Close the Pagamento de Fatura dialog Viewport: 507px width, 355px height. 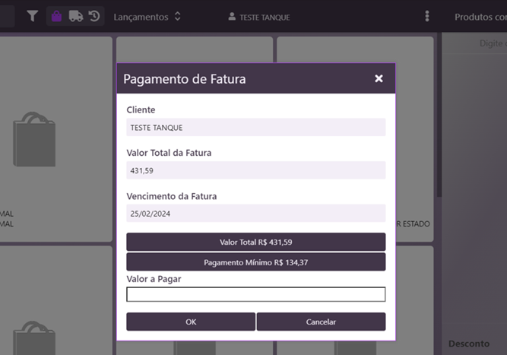[379, 78]
